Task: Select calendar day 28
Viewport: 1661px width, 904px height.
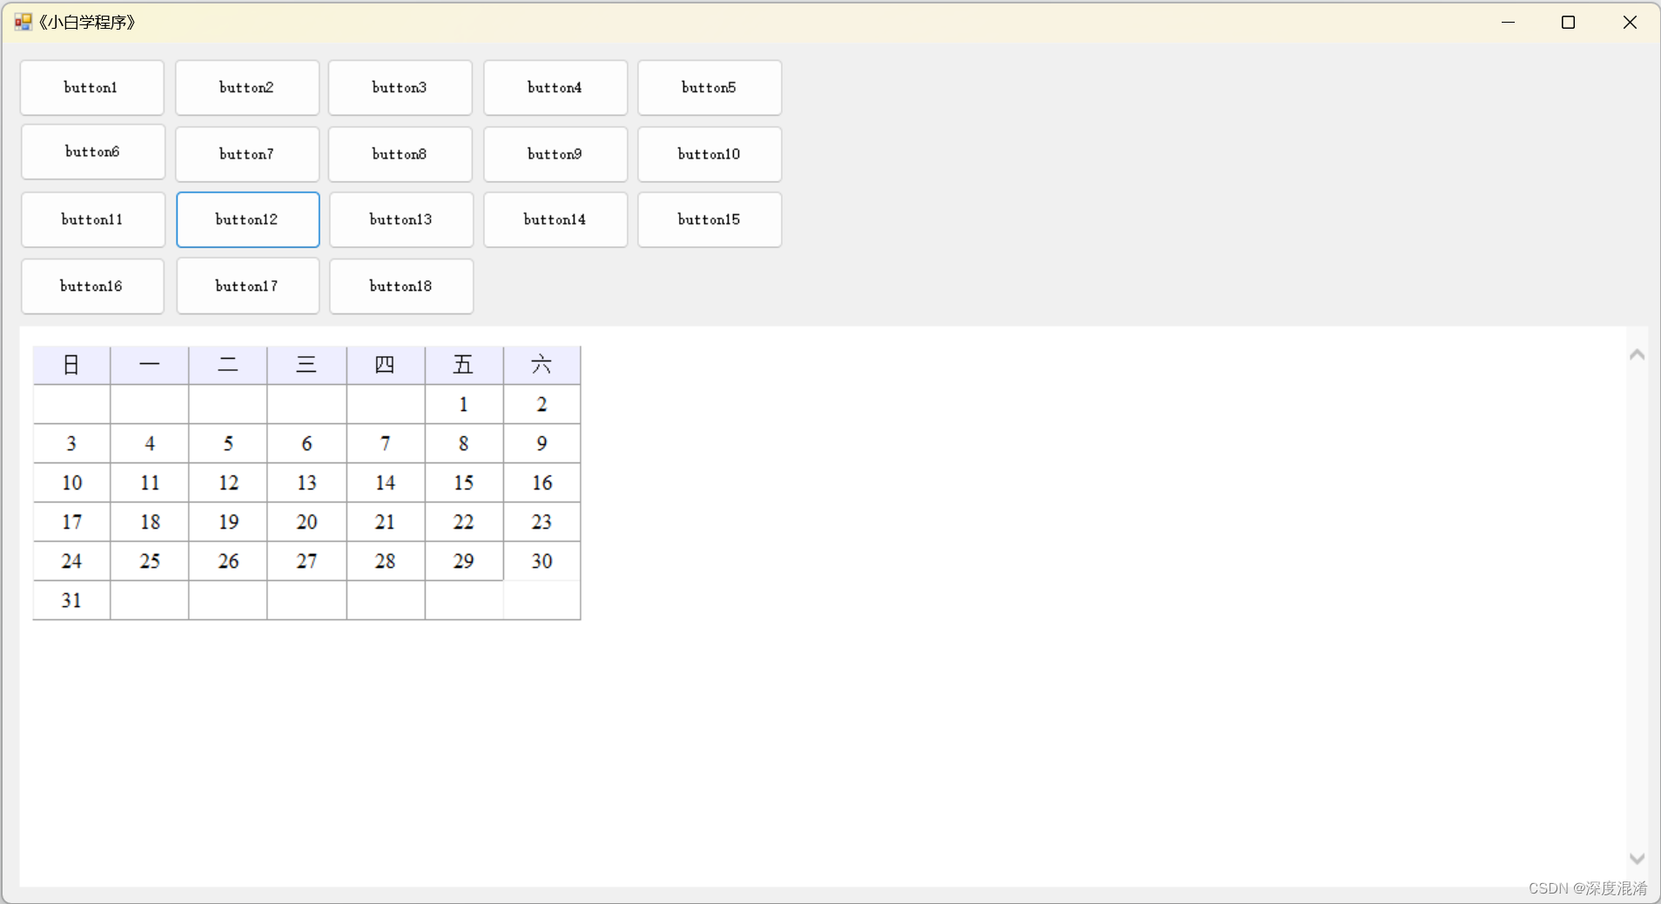Action: (386, 561)
